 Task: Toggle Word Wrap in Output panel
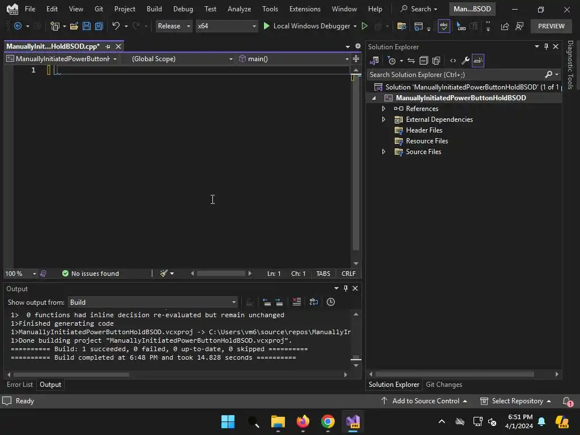[314, 302]
